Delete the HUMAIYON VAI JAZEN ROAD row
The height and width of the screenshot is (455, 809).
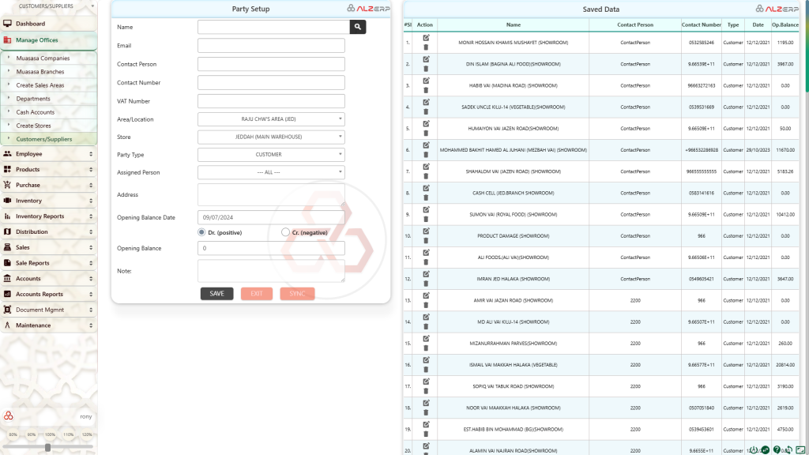click(x=426, y=133)
